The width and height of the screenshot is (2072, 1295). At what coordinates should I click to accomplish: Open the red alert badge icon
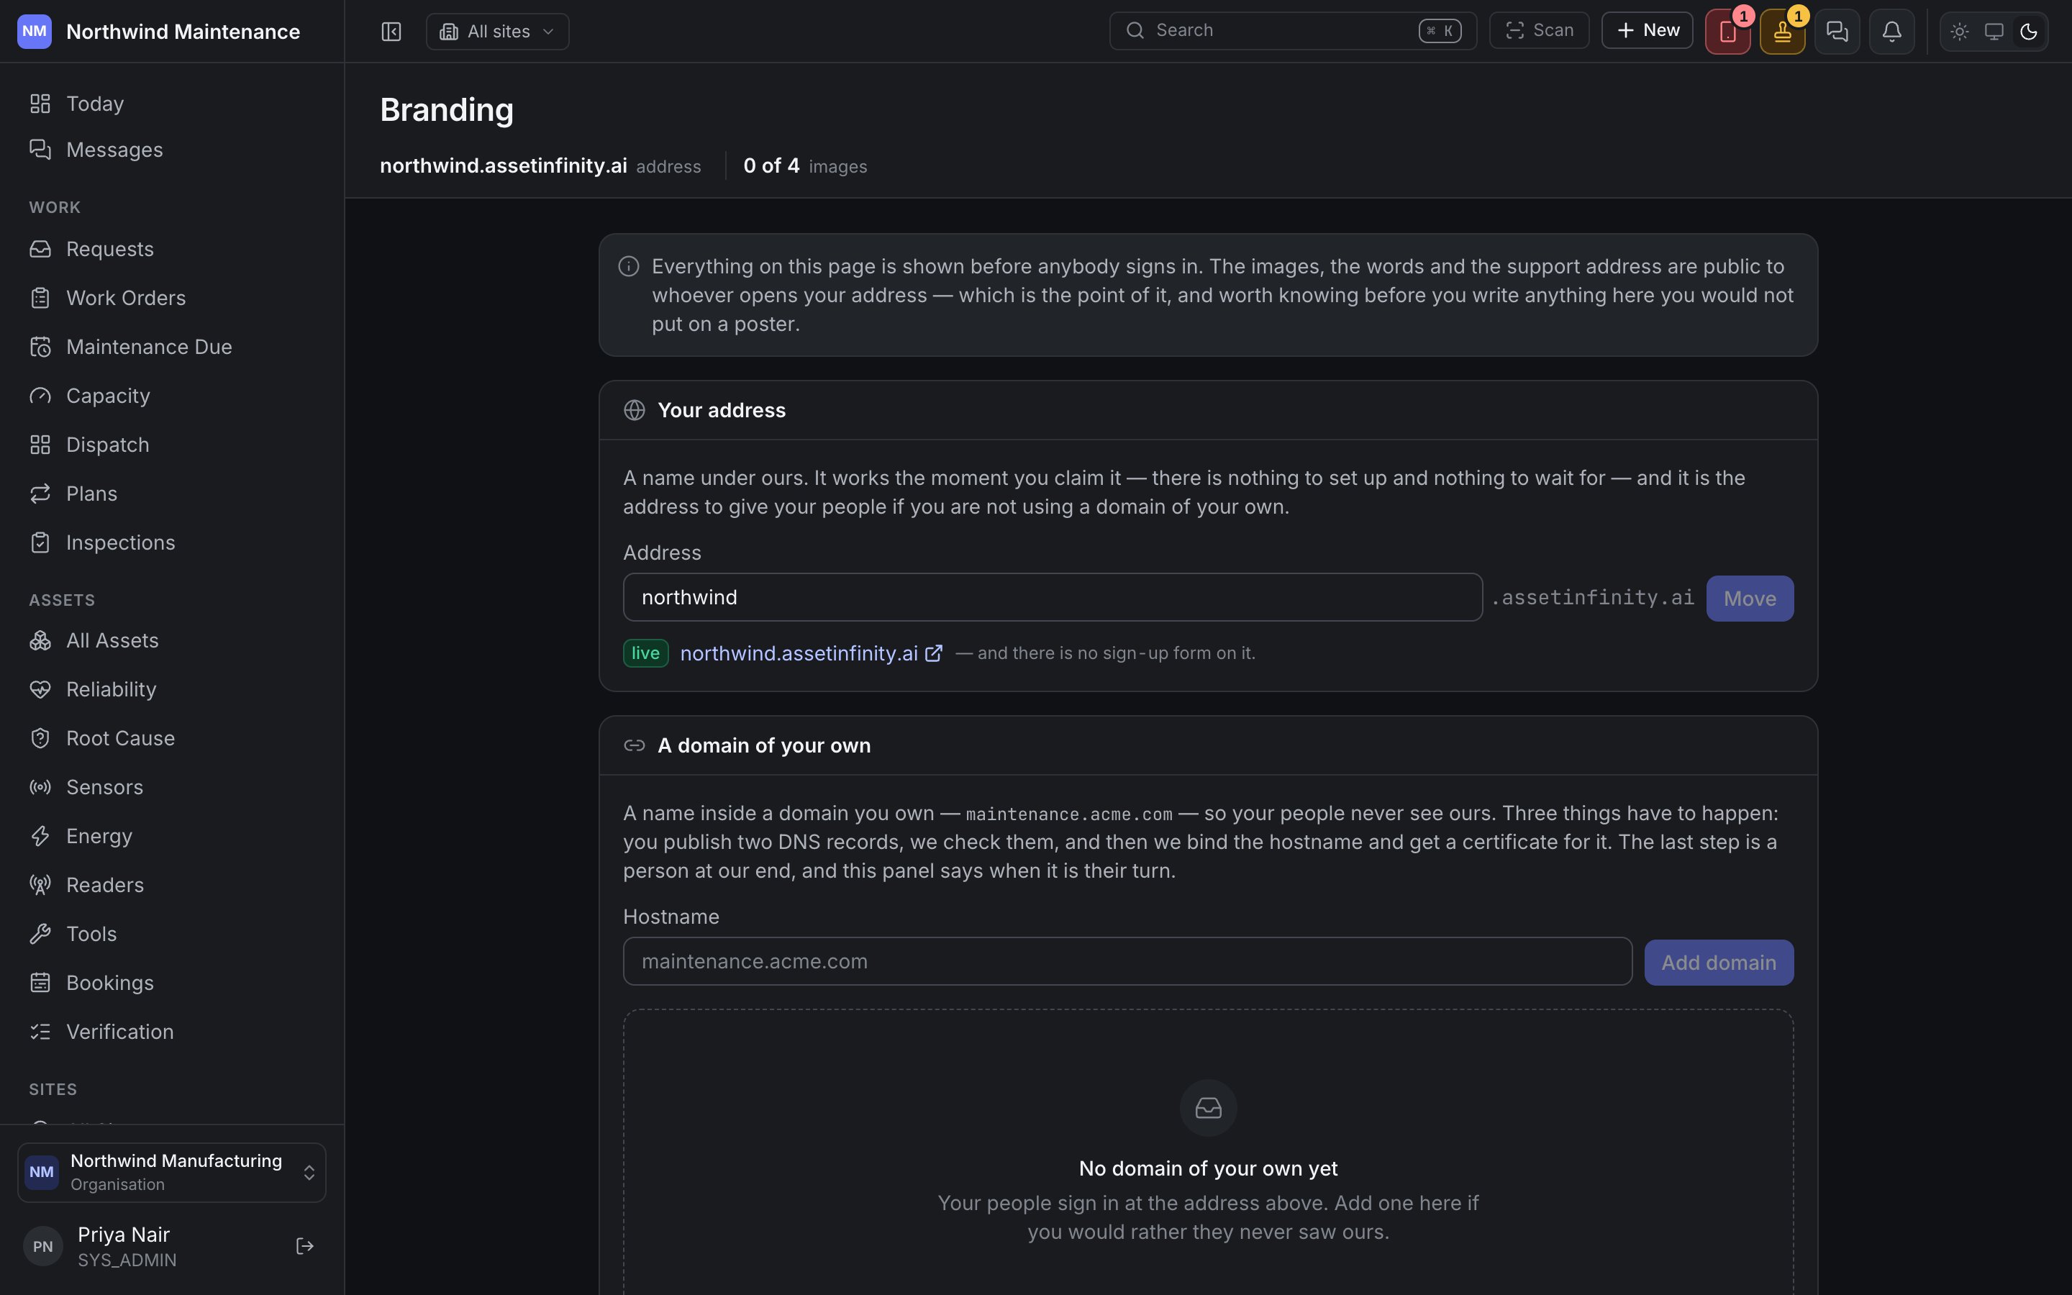pyautogui.click(x=1728, y=32)
